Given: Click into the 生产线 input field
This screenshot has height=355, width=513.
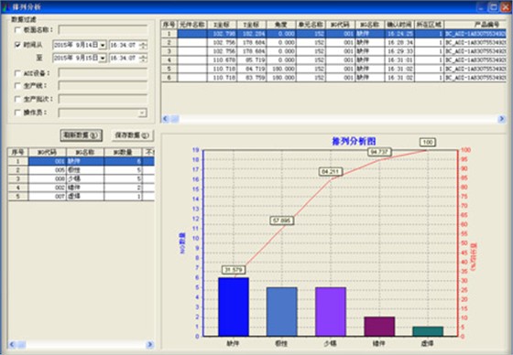Looking at the screenshot, I should tap(103, 86).
